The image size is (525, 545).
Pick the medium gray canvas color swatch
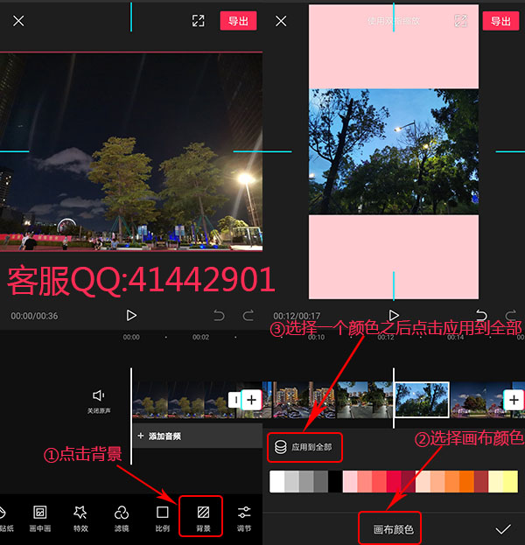[x=306, y=481]
